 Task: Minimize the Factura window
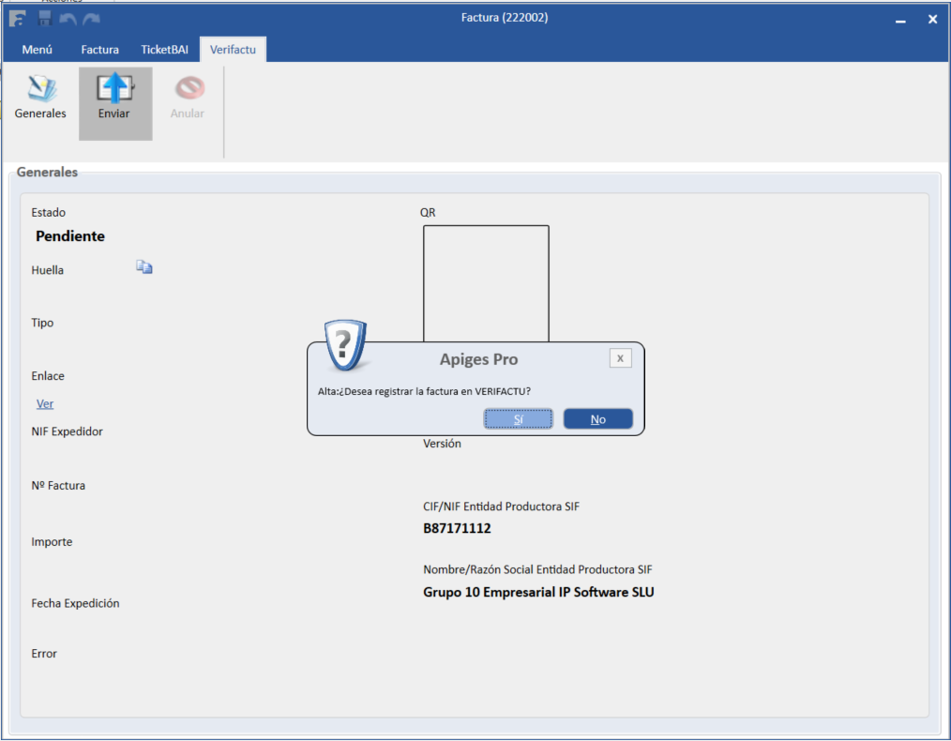tap(900, 20)
